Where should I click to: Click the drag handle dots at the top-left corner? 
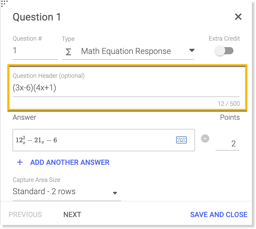4,4
